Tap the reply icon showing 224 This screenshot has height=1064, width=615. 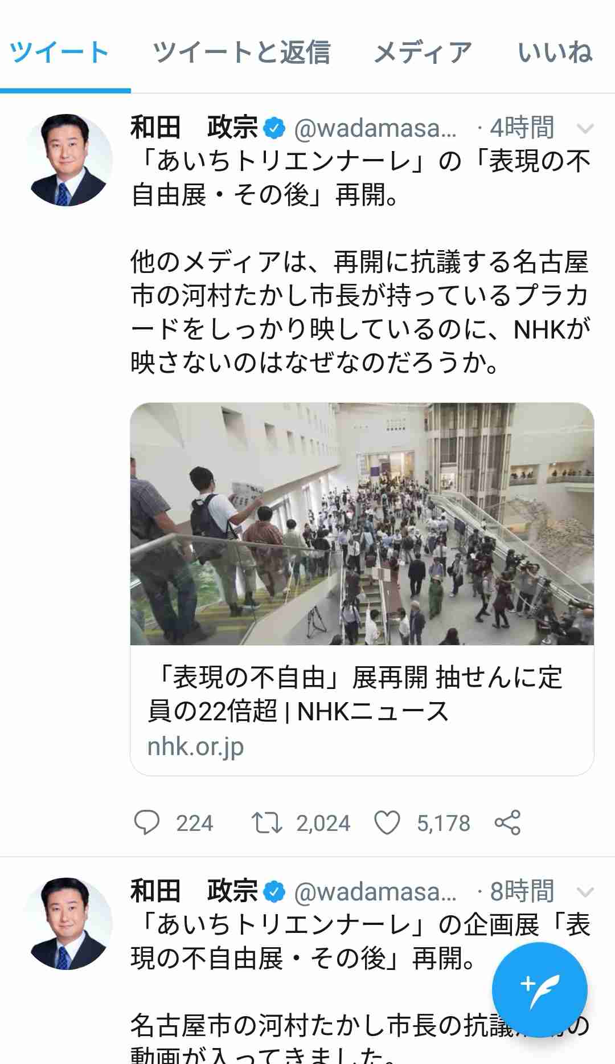147,823
